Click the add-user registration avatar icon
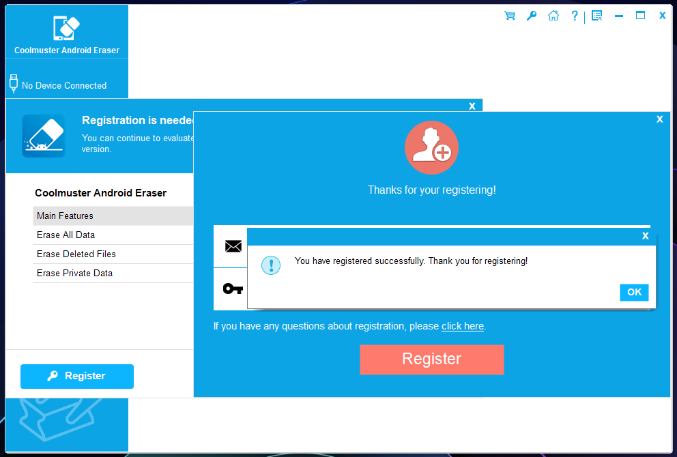Viewport: 677px width, 457px height. pyautogui.click(x=431, y=148)
